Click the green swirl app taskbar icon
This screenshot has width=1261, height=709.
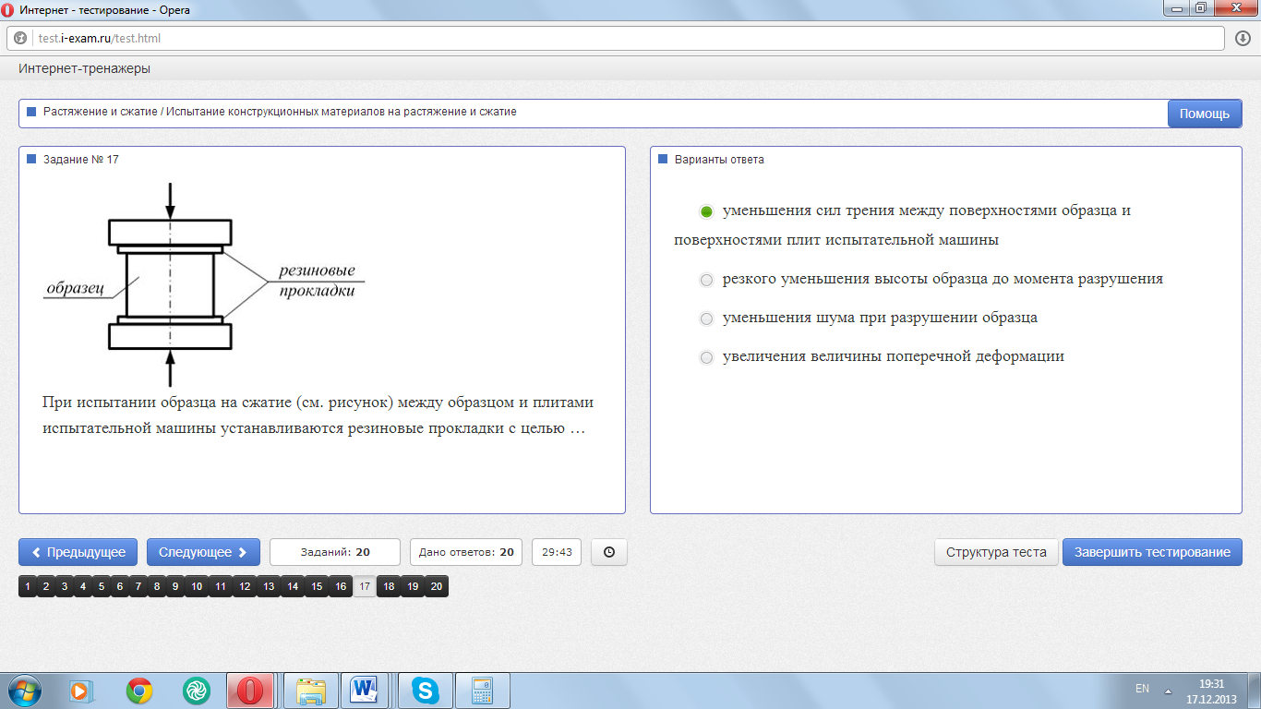point(197,691)
